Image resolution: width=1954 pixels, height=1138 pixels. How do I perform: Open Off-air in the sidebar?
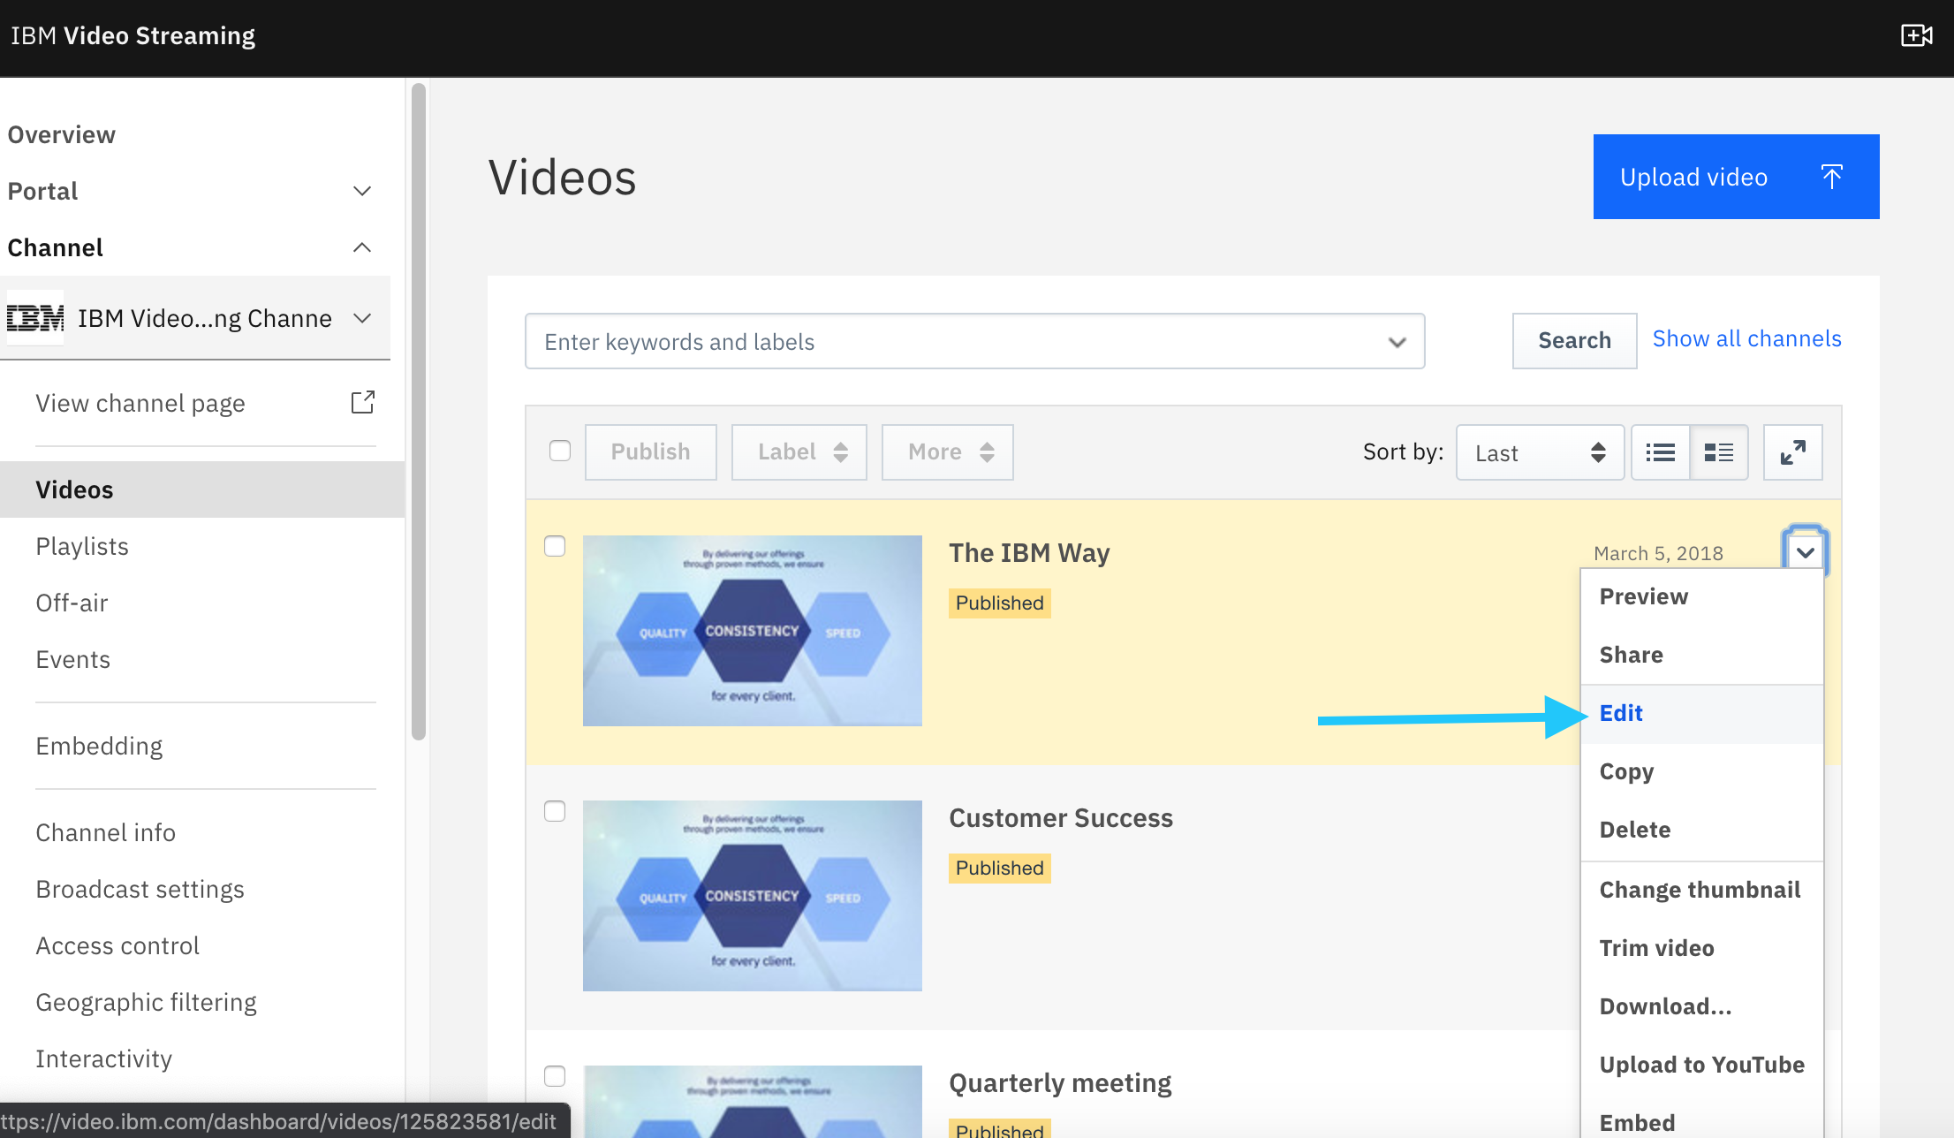(72, 603)
